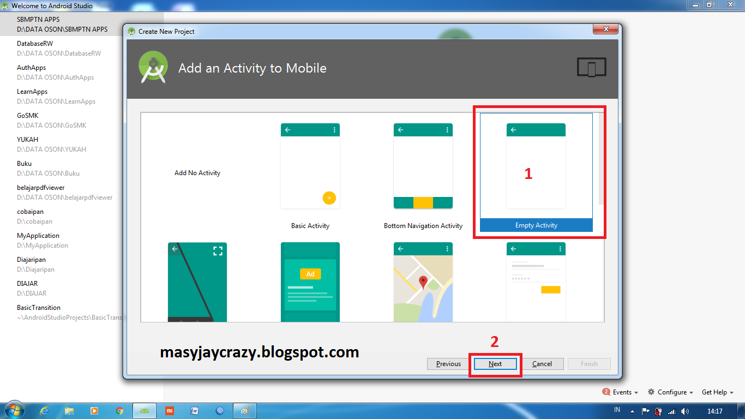This screenshot has width=745, height=419.
Task: Select the Add No Activity option
Action: 197,173
